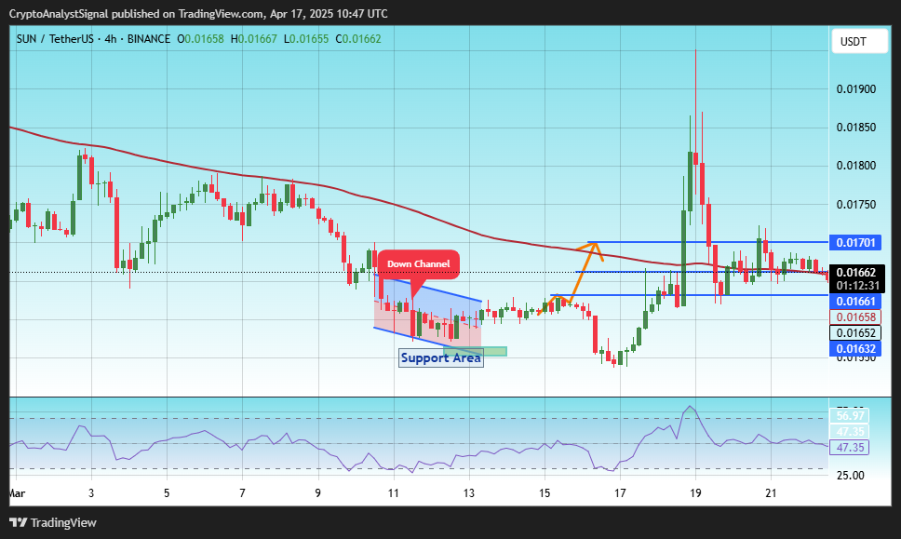Click the 0.01632 blue price label
The width and height of the screenshot is (901, 539).
click(855, 348)
